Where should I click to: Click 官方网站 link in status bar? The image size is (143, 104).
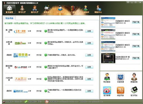91,102
